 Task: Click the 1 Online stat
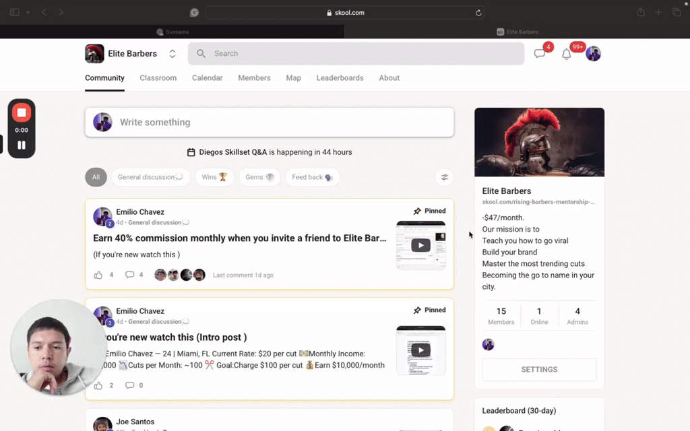(x=539, y=316)
